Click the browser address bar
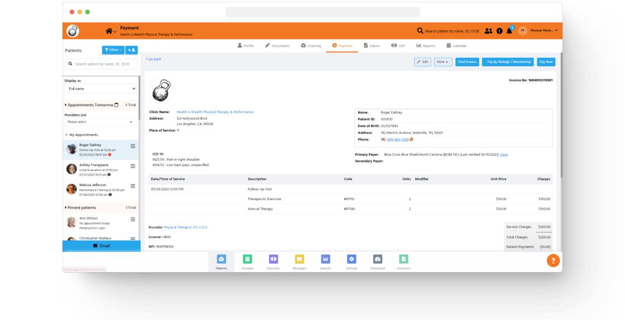Screen dimensions: 625x320 323,12
